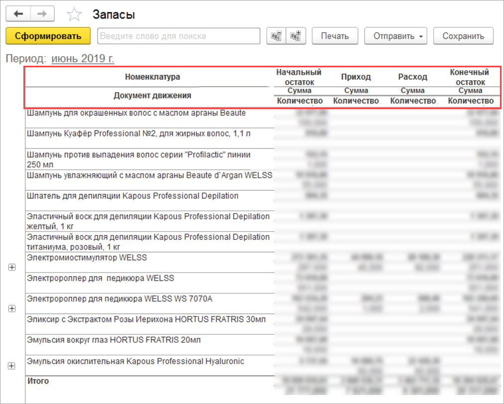The height and width of the screenshot is (404, 504).
Task: Select the Конечный остаток column header
Action: [x=470, y=77]
